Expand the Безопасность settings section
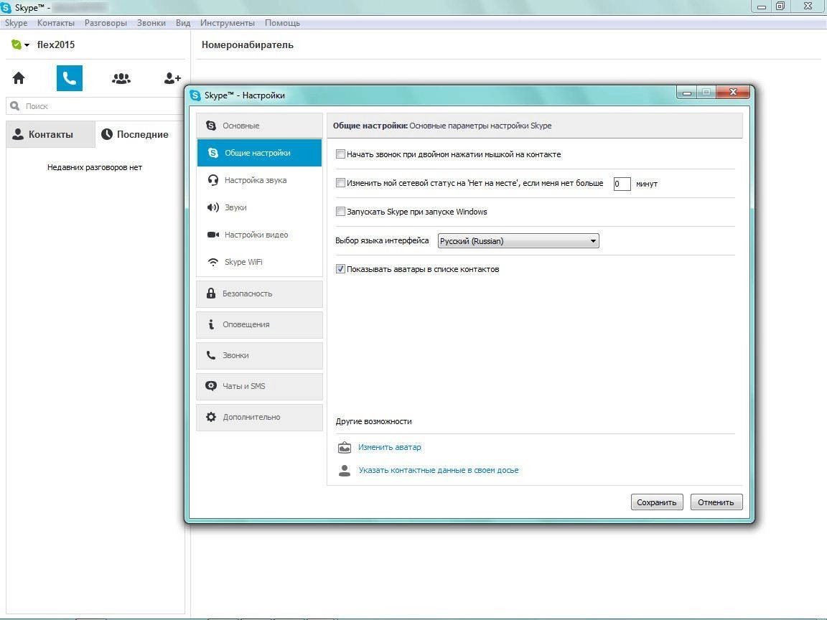Image resolution: width=827 pixels, height=620 pixels. pos(259,293)
